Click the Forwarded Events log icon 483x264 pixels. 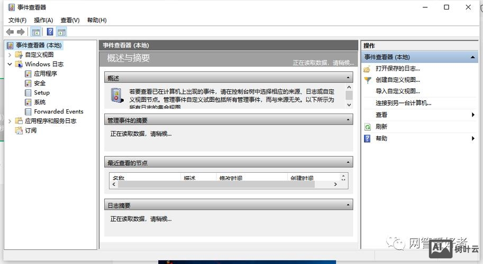[x=28, y=111]
